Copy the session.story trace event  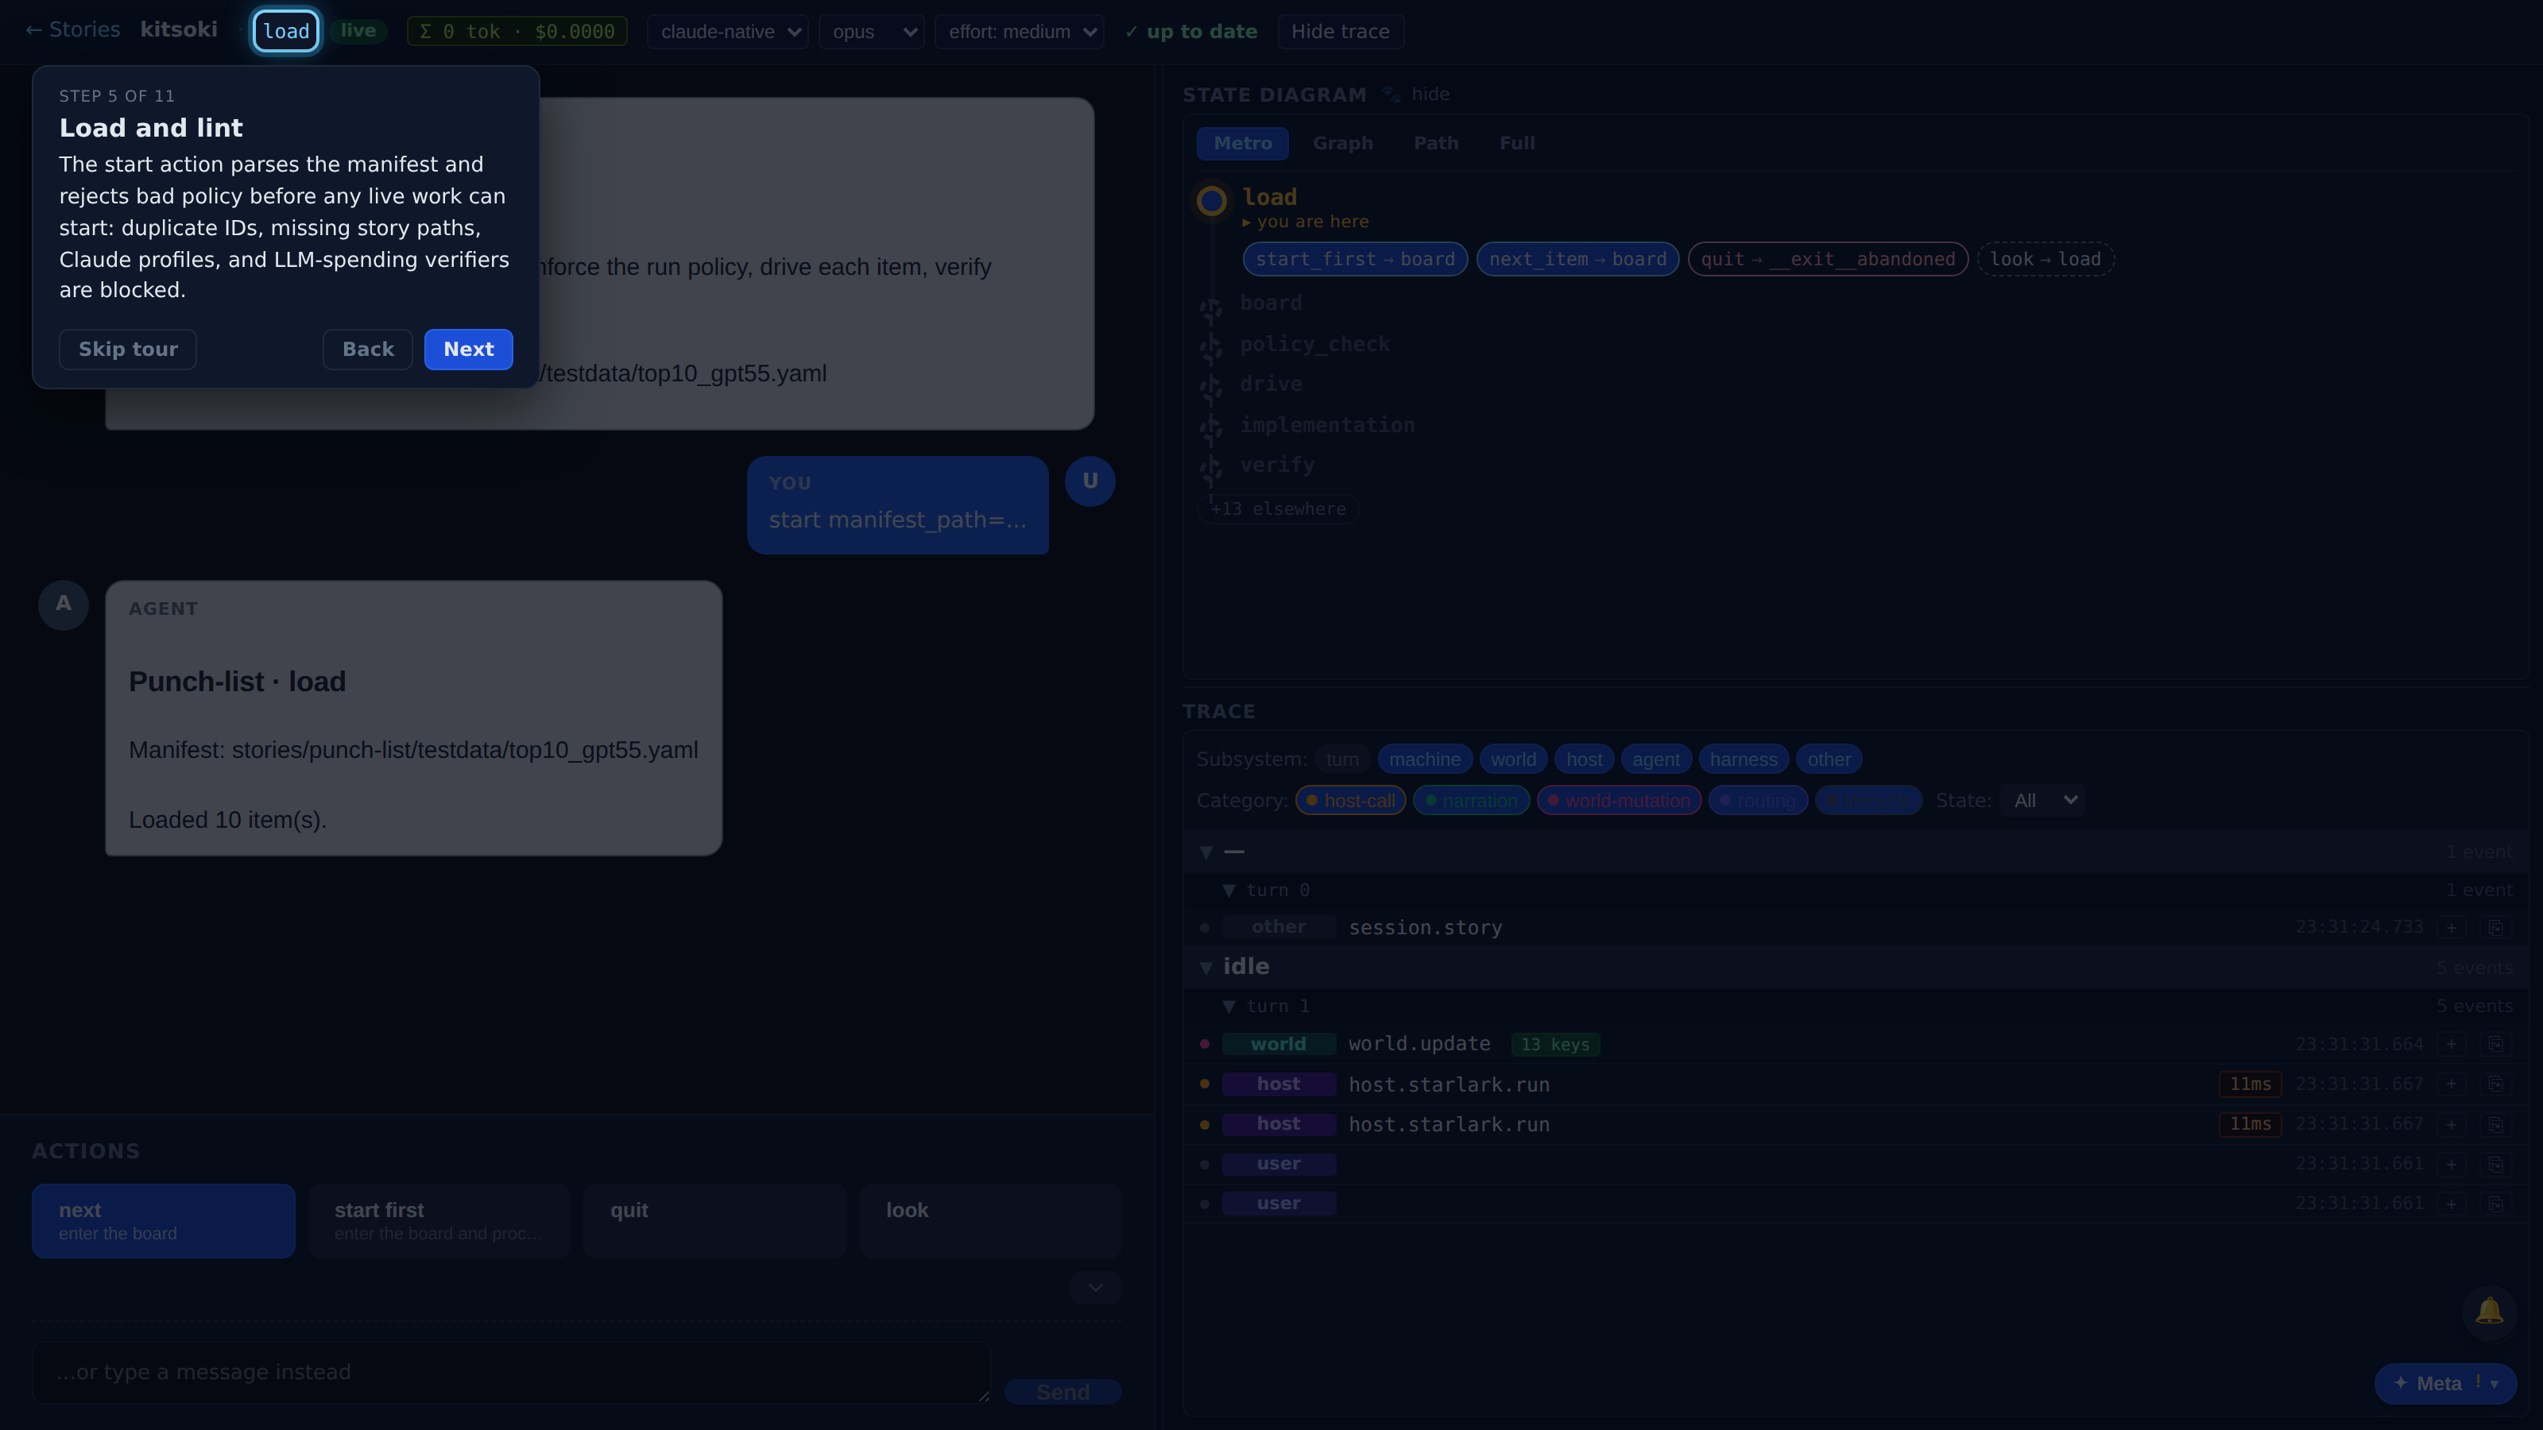pyautogui.click(x=2495, y=928)
